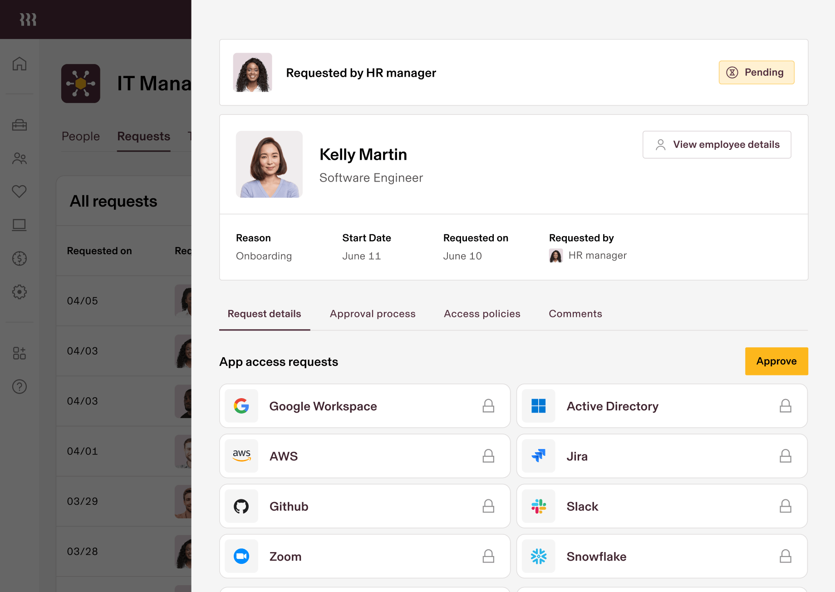Click the Pending status badge
Image resolution: width=835 pixels, height=592 pixels.
[x=756, y=73]
